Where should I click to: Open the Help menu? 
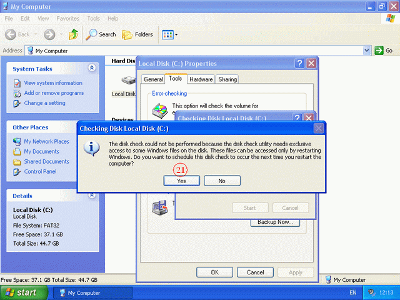[x=112, y=18]
